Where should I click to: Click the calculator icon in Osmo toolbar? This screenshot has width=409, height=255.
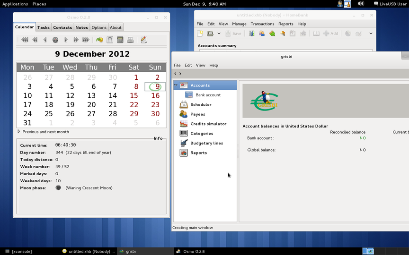tap(120, 40)
